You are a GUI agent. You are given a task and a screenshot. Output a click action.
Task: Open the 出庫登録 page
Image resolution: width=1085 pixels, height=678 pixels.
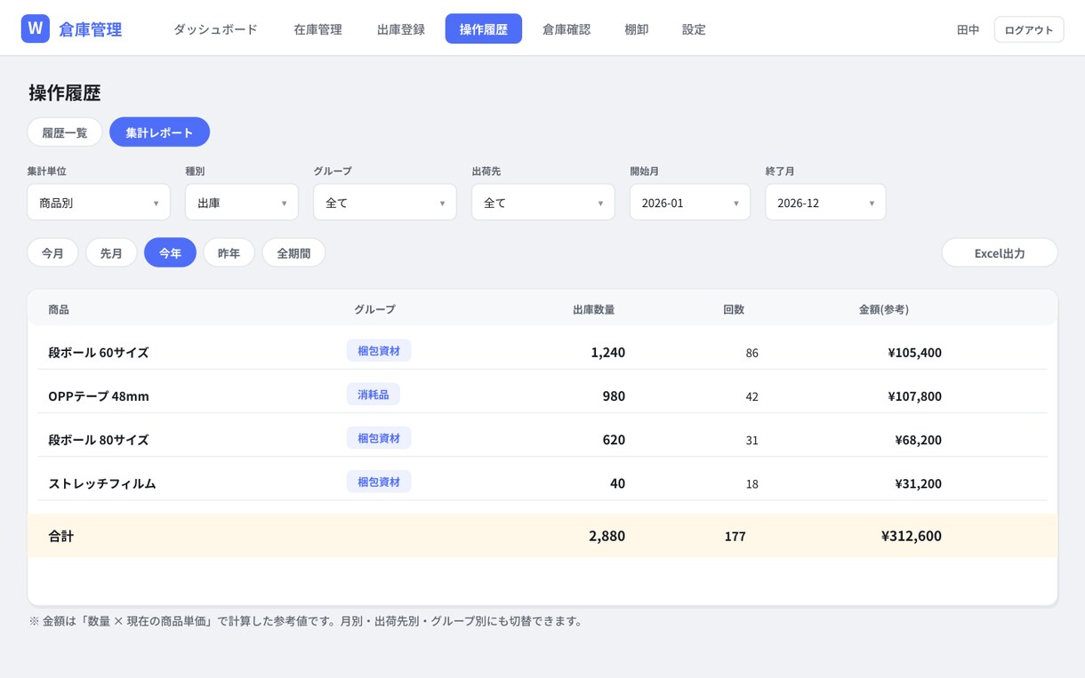click(401, 29)
